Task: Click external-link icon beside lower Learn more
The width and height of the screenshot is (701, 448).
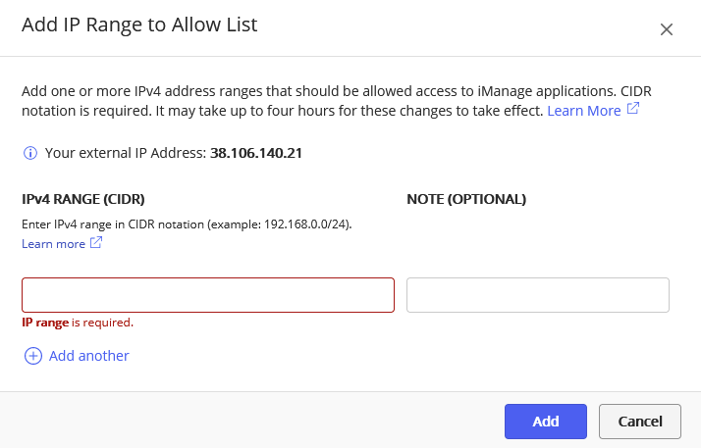Action: [96, 243]
